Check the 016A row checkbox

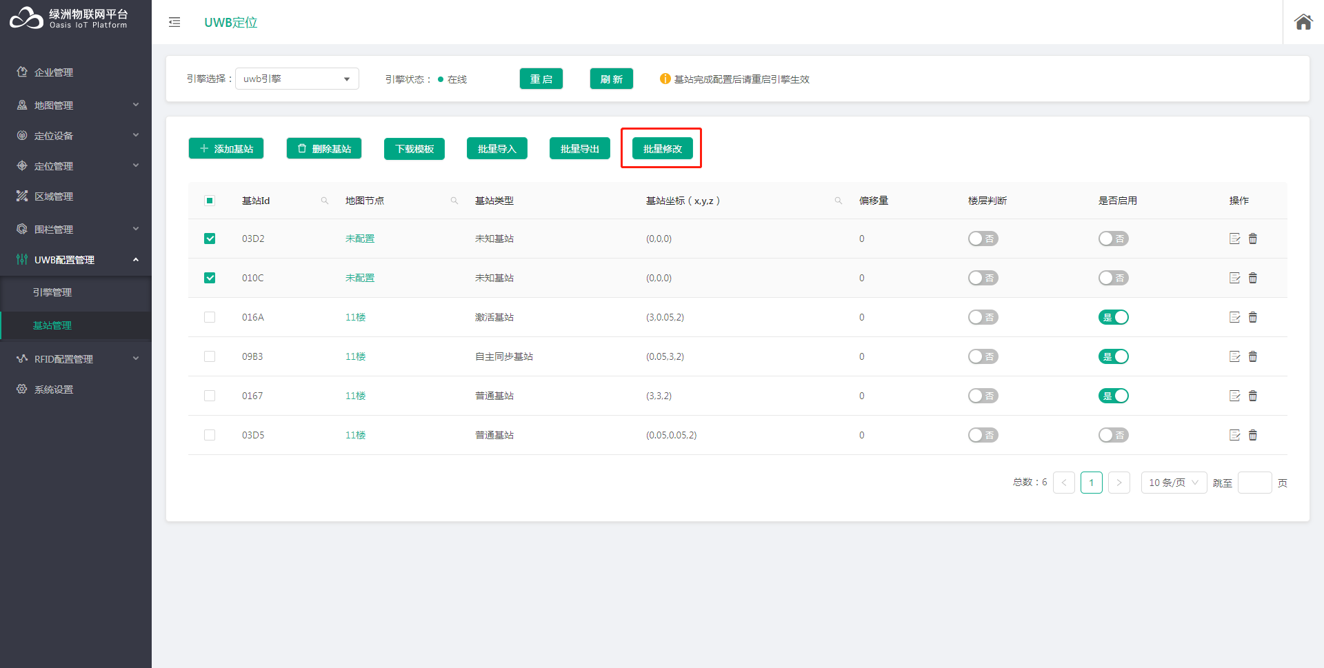tap(210, 317)
